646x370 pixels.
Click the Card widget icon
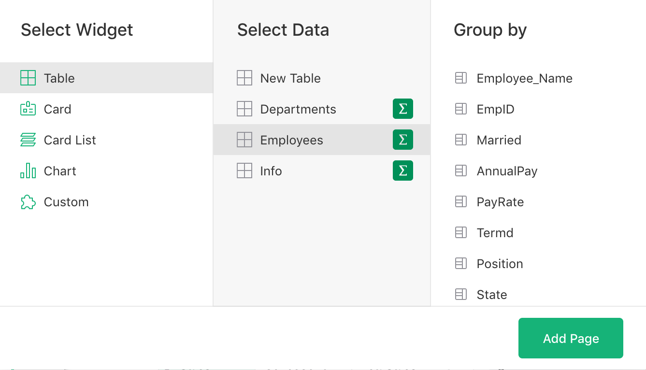[x=28, y=109]
